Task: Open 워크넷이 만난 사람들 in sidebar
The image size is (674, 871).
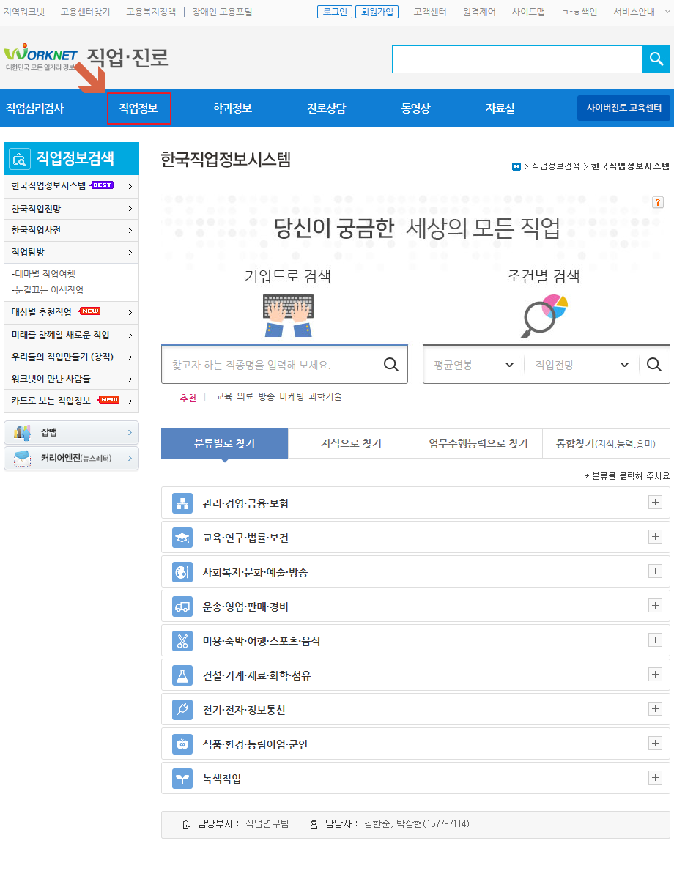Action: (x=71, y=379)
